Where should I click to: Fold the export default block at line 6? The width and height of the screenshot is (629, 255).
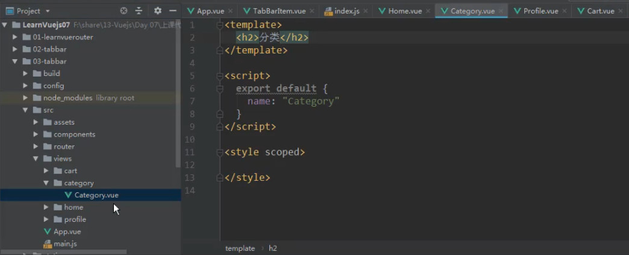219,89
